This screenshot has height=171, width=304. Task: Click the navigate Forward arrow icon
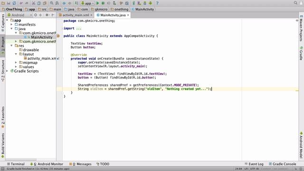(70, 3)
